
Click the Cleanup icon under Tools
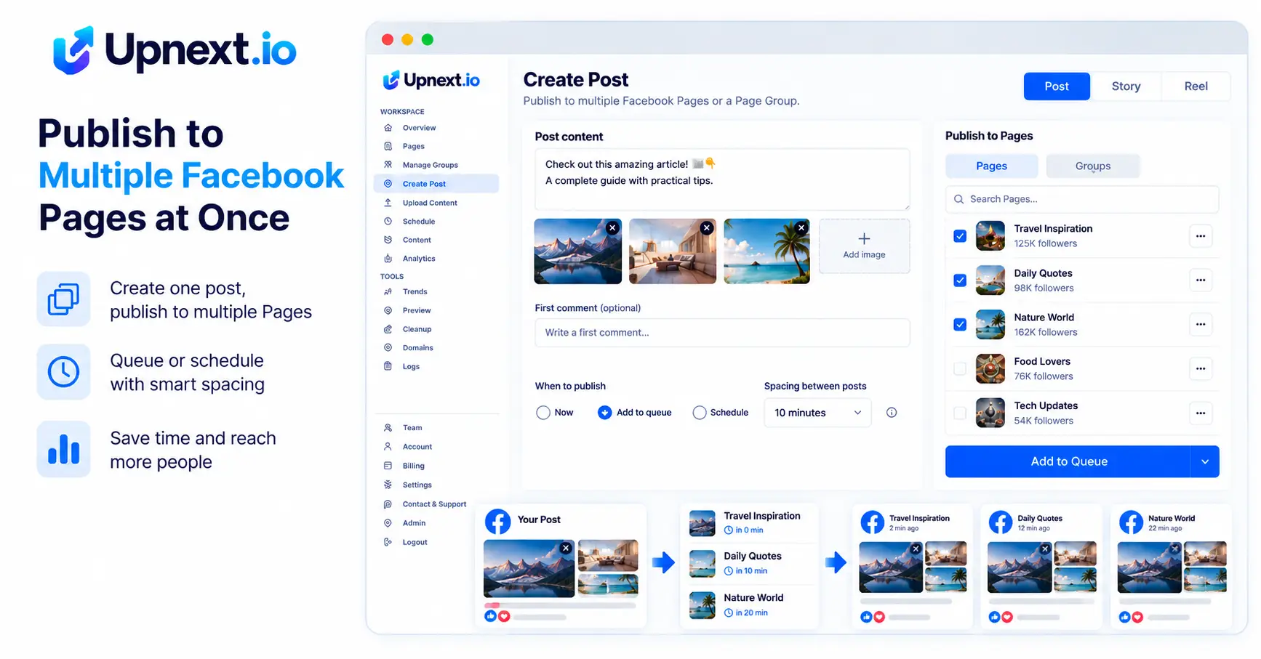coord(388,329)
